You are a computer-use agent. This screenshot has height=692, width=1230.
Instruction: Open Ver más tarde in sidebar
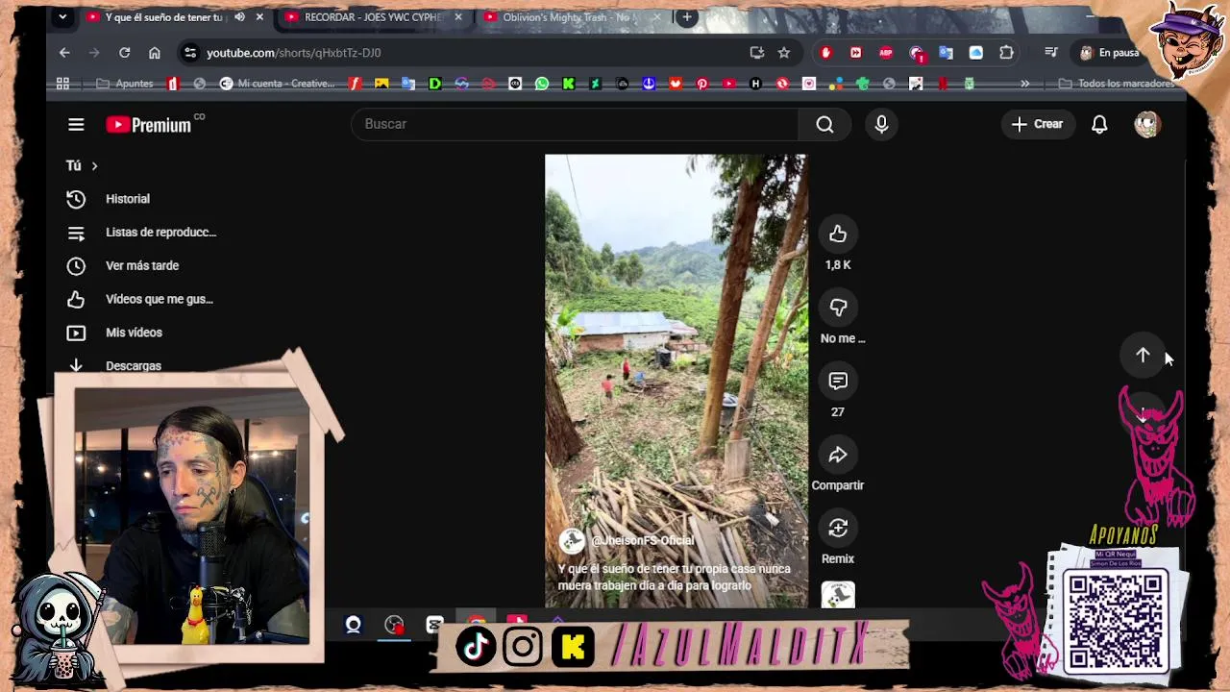tap(140, 266)
